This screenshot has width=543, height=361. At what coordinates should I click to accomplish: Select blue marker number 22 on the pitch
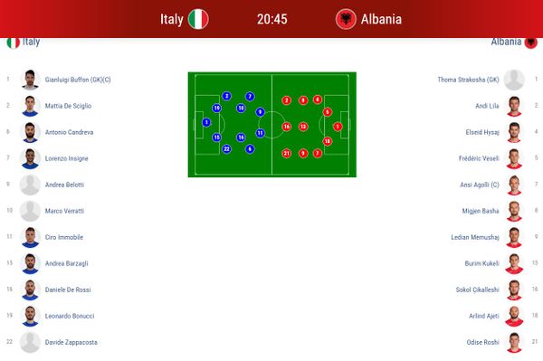tap(226, 148)
